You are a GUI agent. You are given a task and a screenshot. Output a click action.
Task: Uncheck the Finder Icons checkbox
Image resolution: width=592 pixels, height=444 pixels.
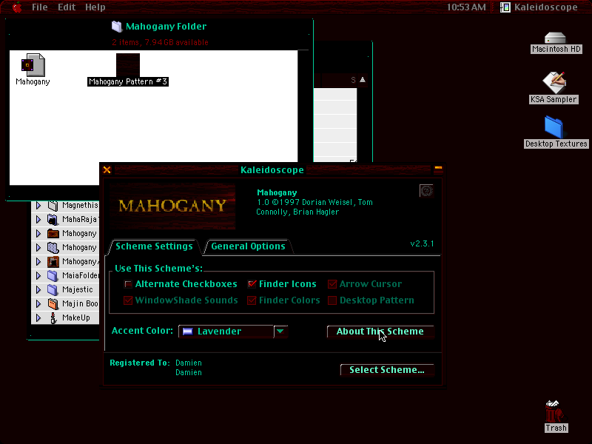click(252, 284)
